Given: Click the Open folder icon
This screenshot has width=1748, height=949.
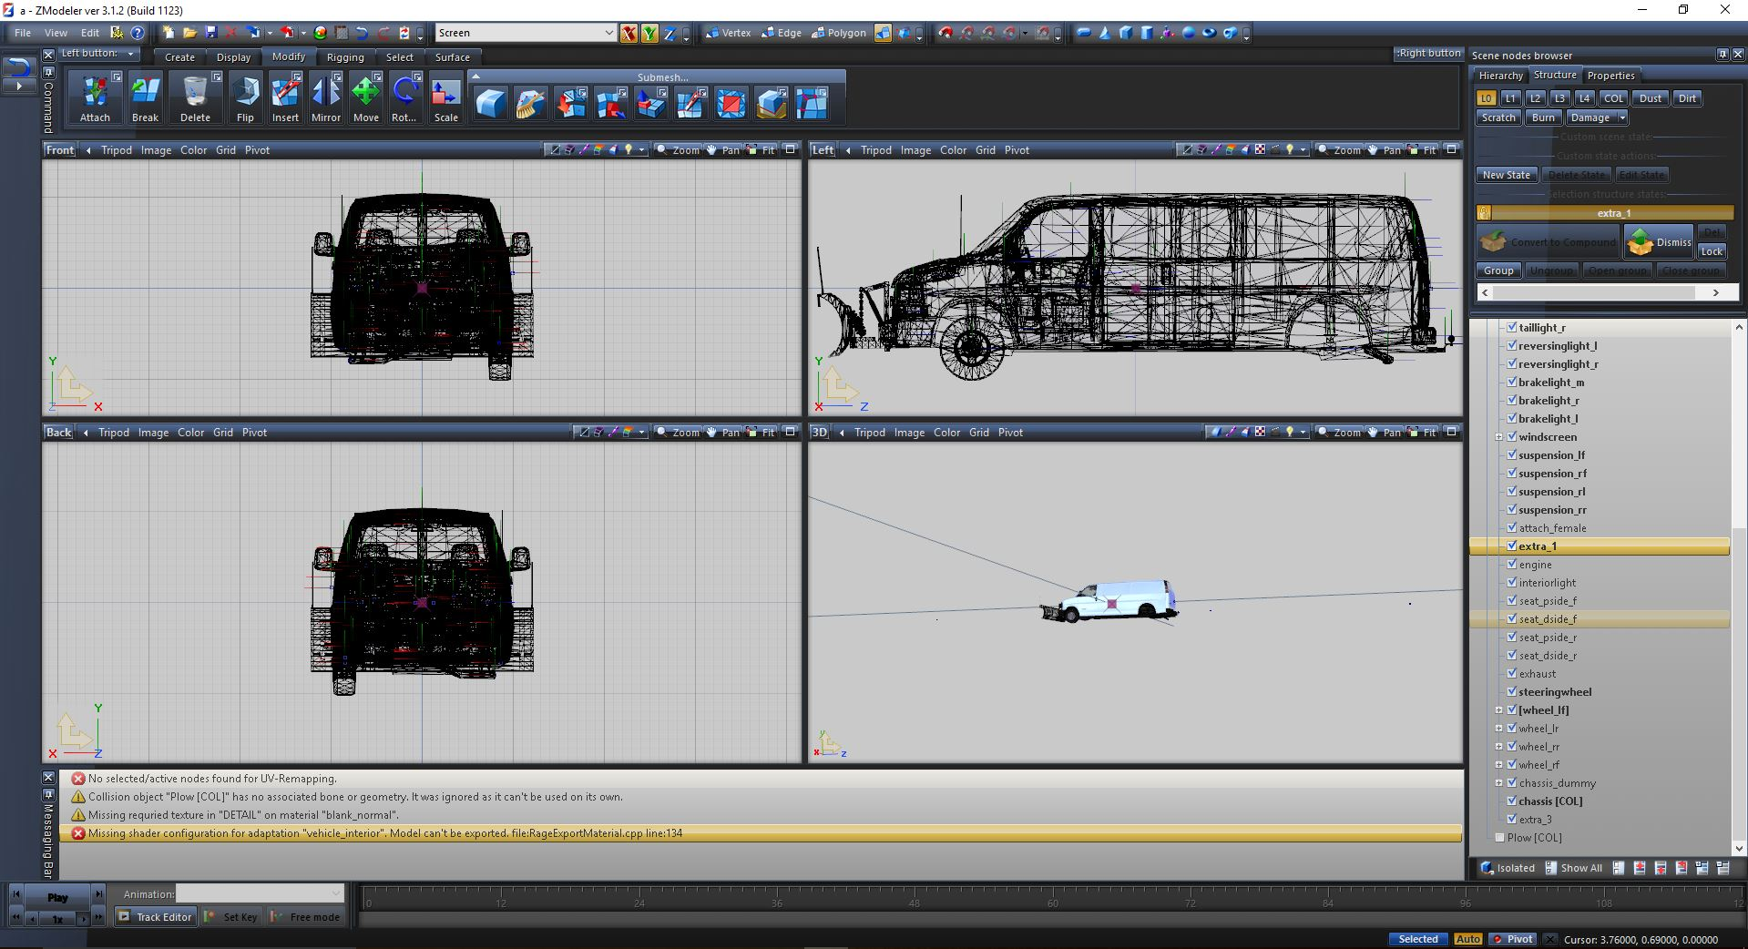Looking at the screenshot, I should pyautogui.click(x=189, y=33).
